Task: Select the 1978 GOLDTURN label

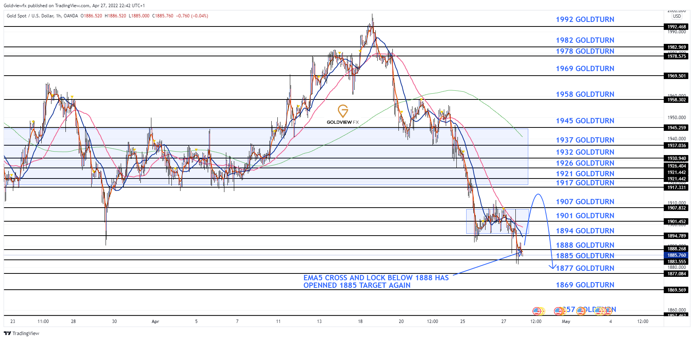Action: pyautogui.click(x=585, y=51)
